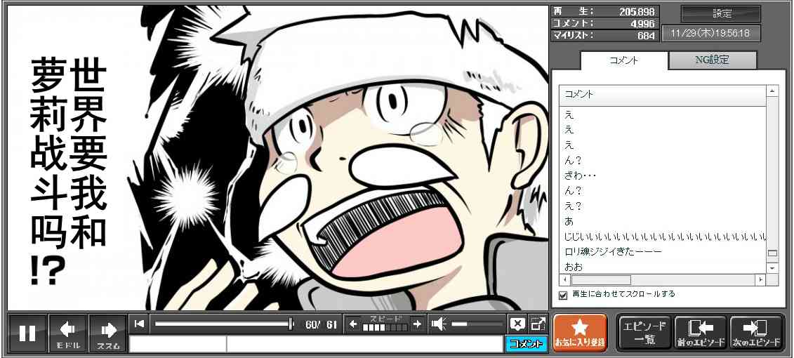Open the previous episode (前のエピソード)

700,333
